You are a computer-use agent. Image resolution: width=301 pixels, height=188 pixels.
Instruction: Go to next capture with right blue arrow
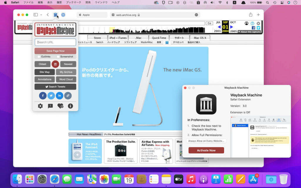coord(232,27)
